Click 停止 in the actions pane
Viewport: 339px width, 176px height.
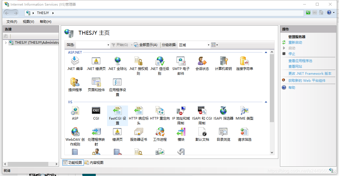pyautogui.click(x=292, y=54)
